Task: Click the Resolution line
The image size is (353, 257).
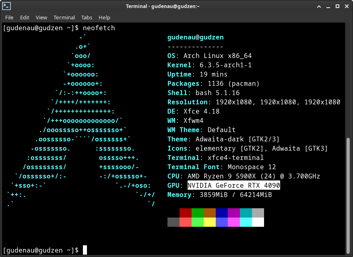Action: [x=254, y=102]
